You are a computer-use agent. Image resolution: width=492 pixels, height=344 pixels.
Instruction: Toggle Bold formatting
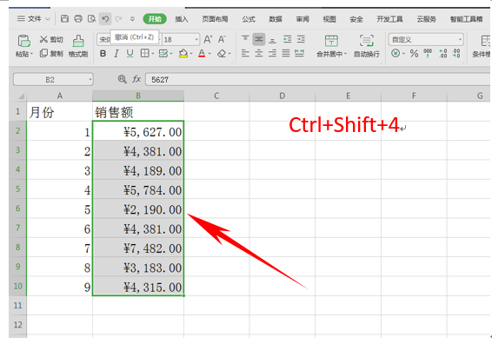(103, 54)
